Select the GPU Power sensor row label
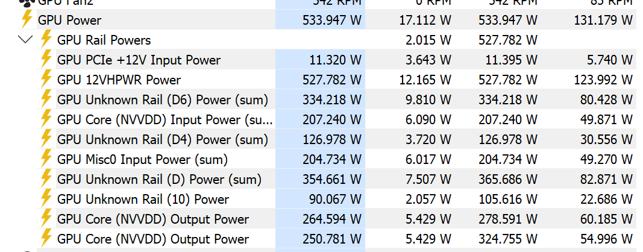The height and width of the screenshot is (252, 643). 69,20
